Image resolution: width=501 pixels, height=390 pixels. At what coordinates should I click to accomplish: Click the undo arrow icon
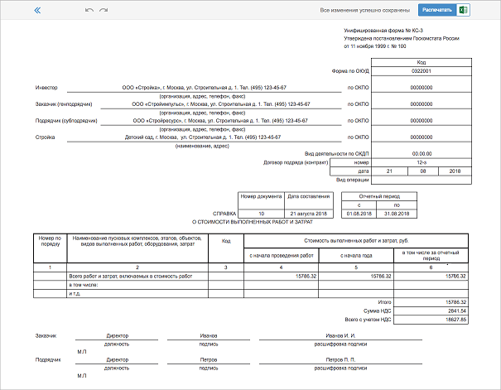[89, 11]
